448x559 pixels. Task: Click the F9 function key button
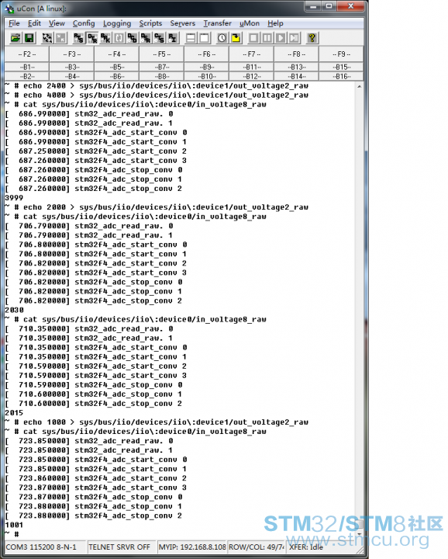coord(341,54)
